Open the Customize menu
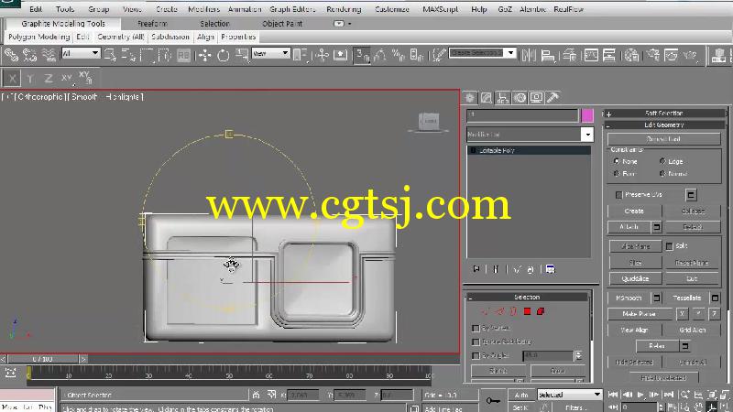Viewport: 733px width, 412px height. [392, 9]
